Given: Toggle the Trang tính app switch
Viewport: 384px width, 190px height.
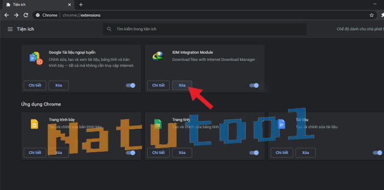Looking at the screenshot, I should (x=254, y=153).
